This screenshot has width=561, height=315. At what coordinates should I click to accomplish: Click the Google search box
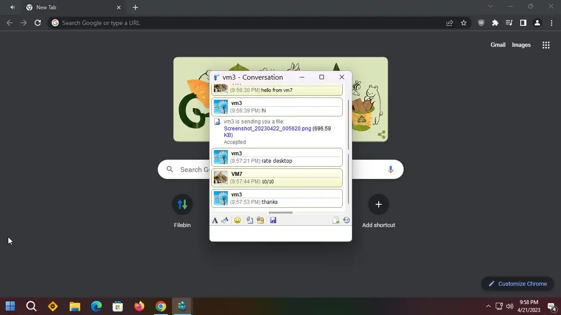(280, 169)
